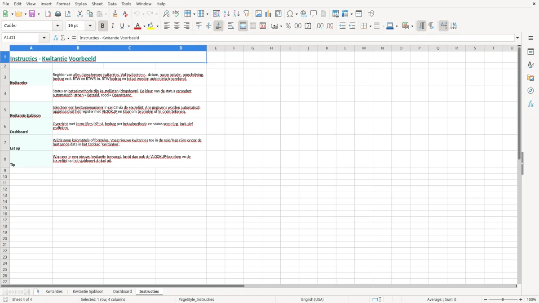Click the Increase Indent icon
539x303 pixels.
(x=342, y=26)
